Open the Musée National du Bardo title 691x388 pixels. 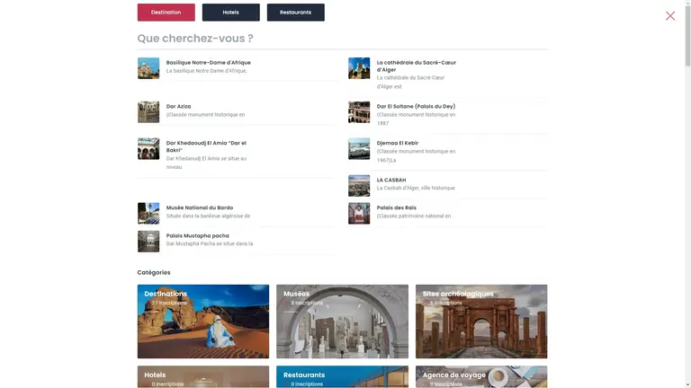(200, 207)
